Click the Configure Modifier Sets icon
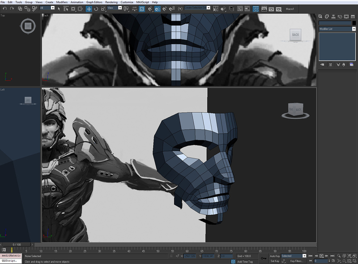This screenshot has width=358, height=264. coord(352,64)
